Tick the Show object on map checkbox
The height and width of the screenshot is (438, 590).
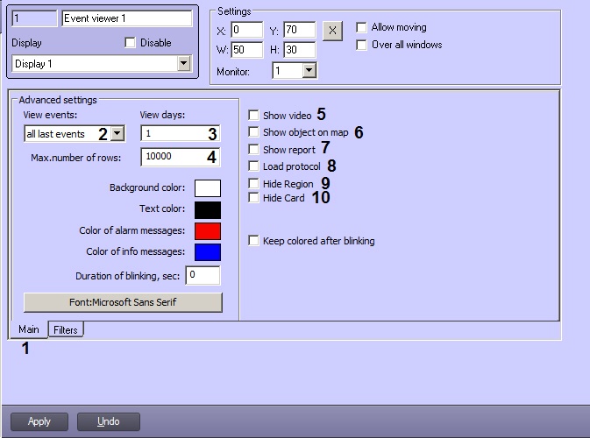(x=254, y=132)
